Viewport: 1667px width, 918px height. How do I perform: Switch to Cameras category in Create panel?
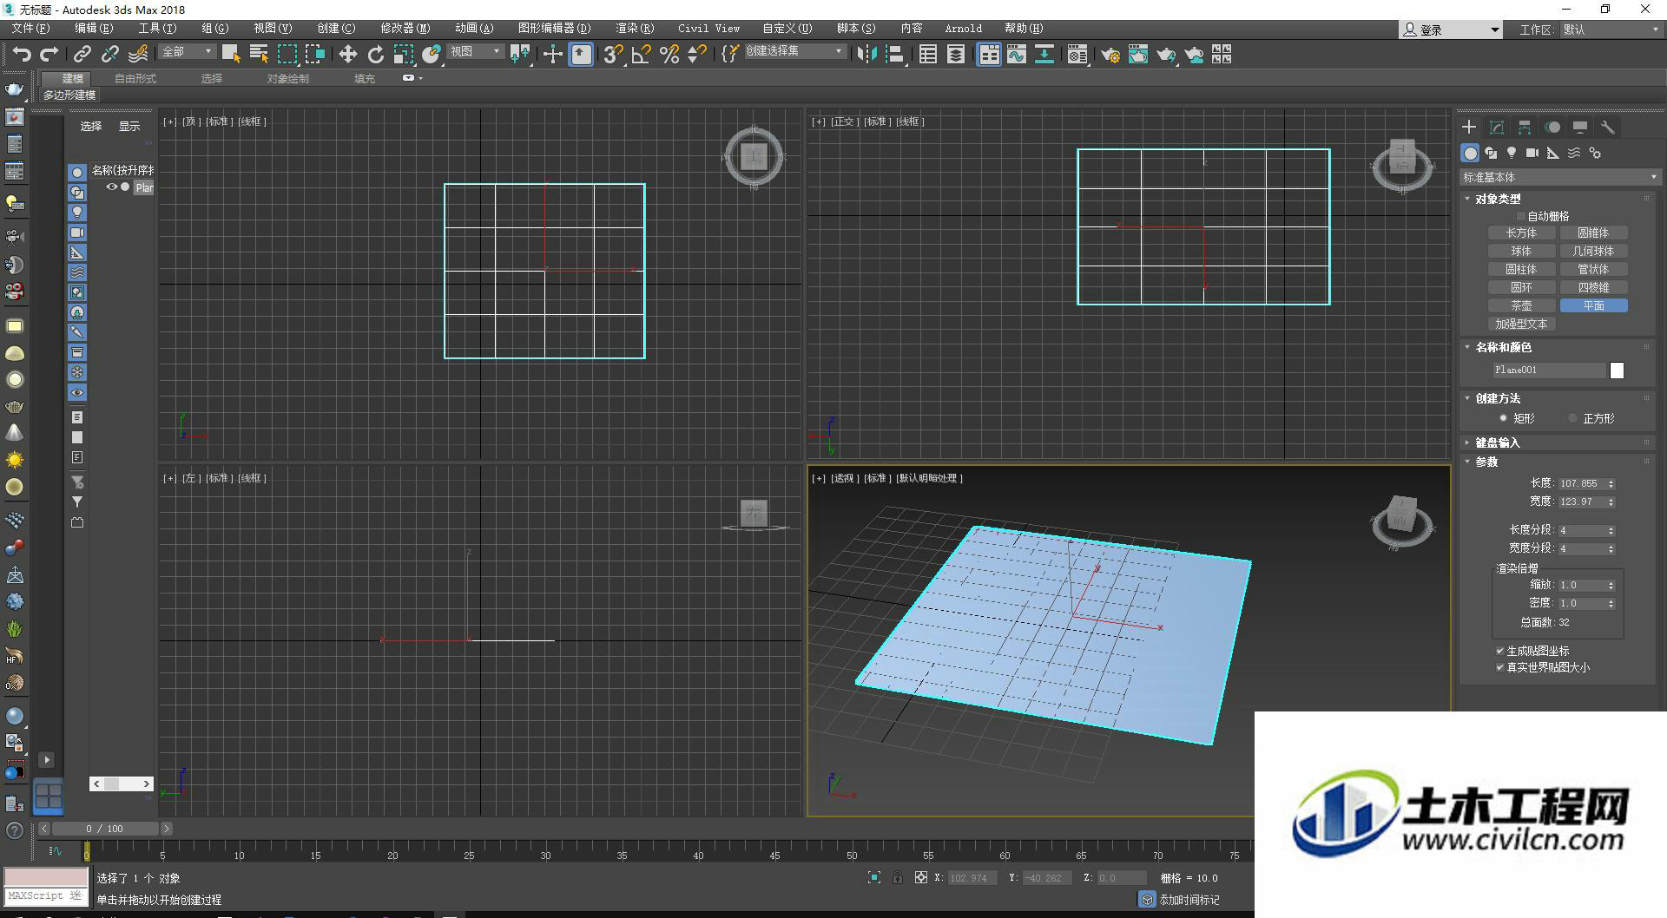point(1532,153)
